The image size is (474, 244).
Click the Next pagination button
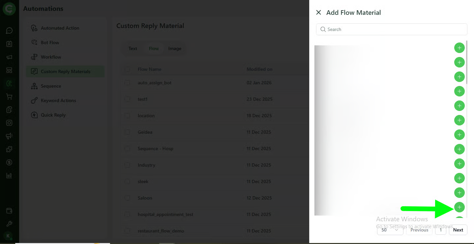tap(458, 230)
